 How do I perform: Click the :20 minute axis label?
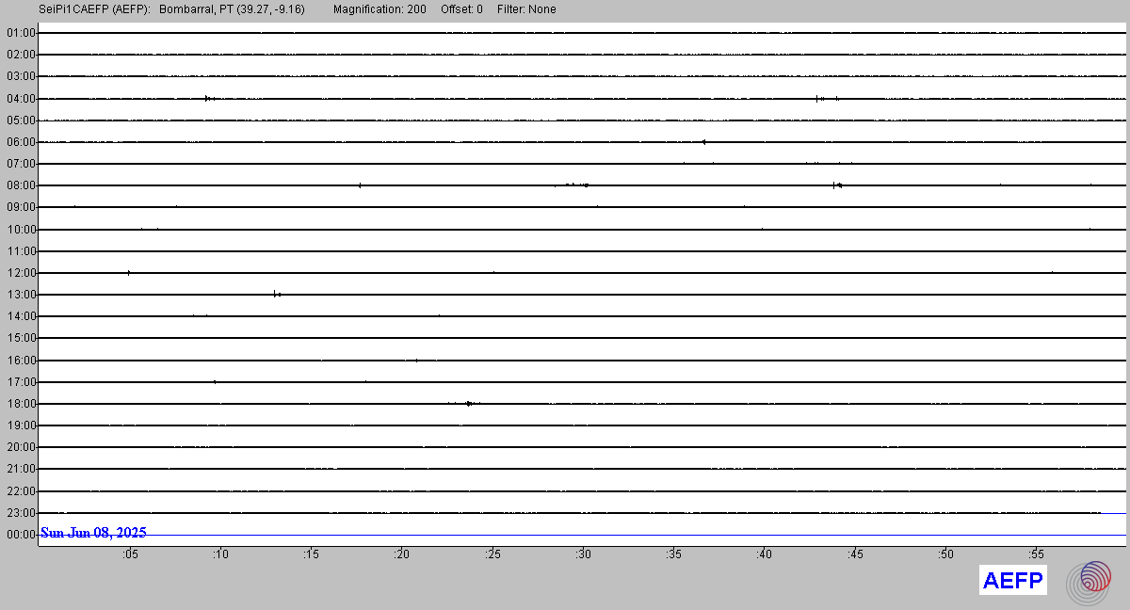pos(401,554)
